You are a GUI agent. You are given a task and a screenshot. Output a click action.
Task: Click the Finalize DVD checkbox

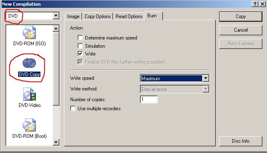point(80,62)
